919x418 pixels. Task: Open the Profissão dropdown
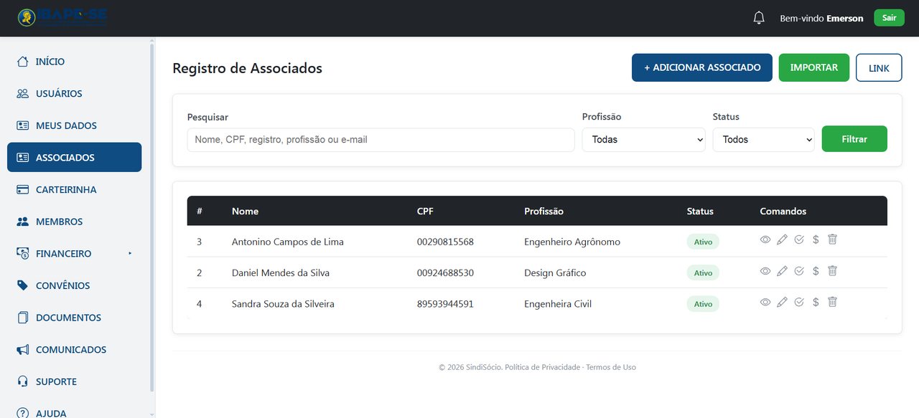(643, 140)
